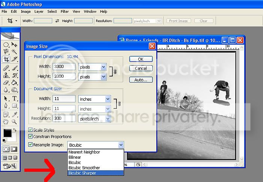263x182 pixels.
Task: Pick the Clone Stamp tool
Action: click(6, 75)
